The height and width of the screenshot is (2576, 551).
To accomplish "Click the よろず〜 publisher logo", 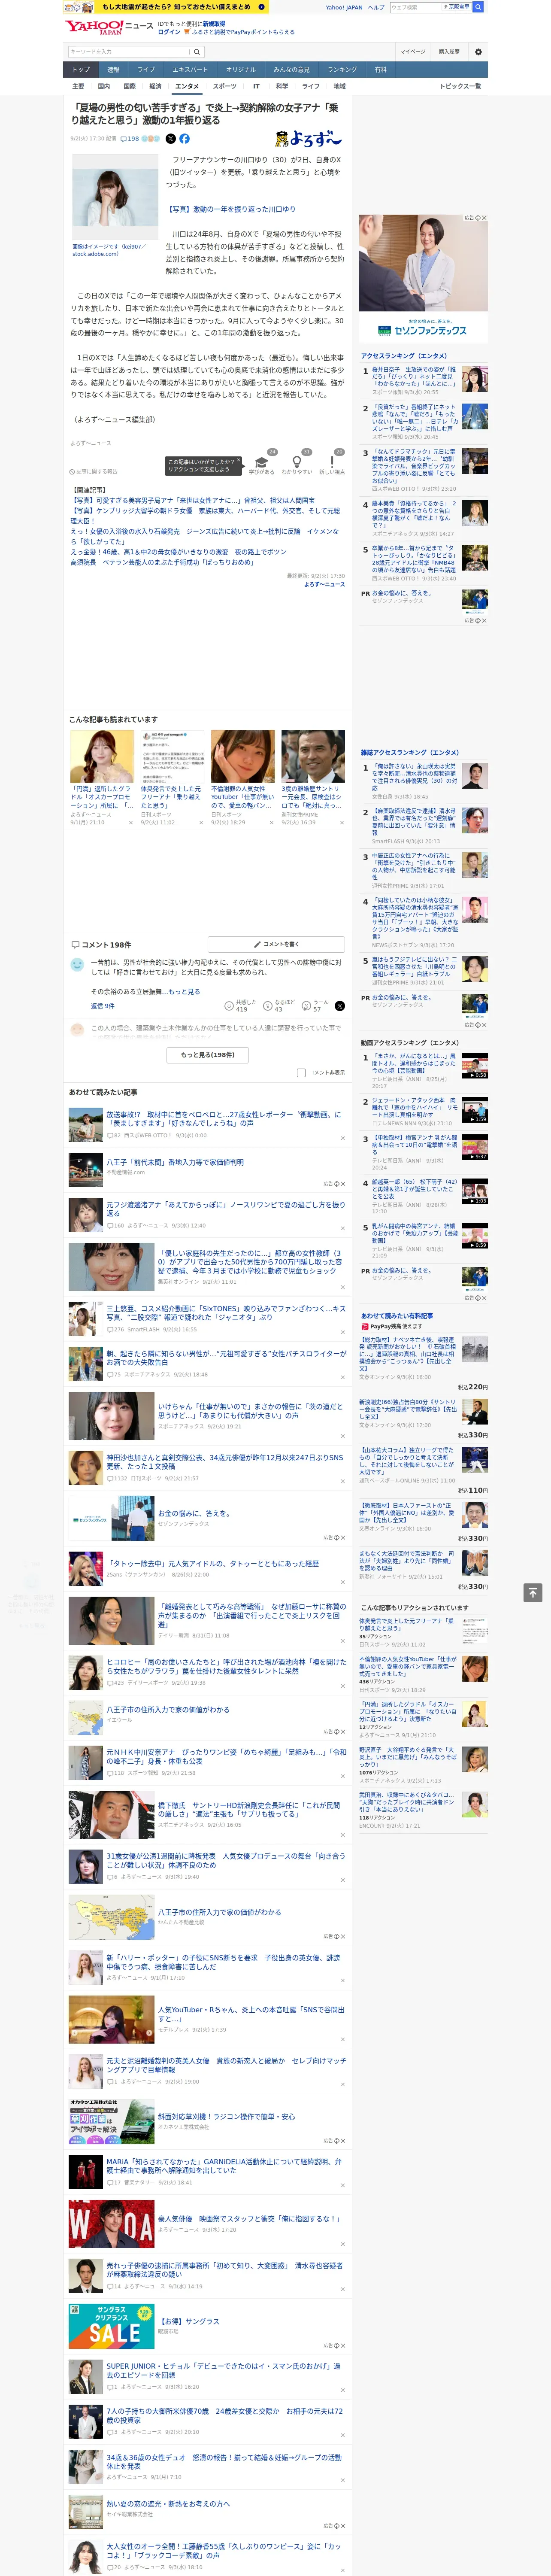I will pos(308,139).
